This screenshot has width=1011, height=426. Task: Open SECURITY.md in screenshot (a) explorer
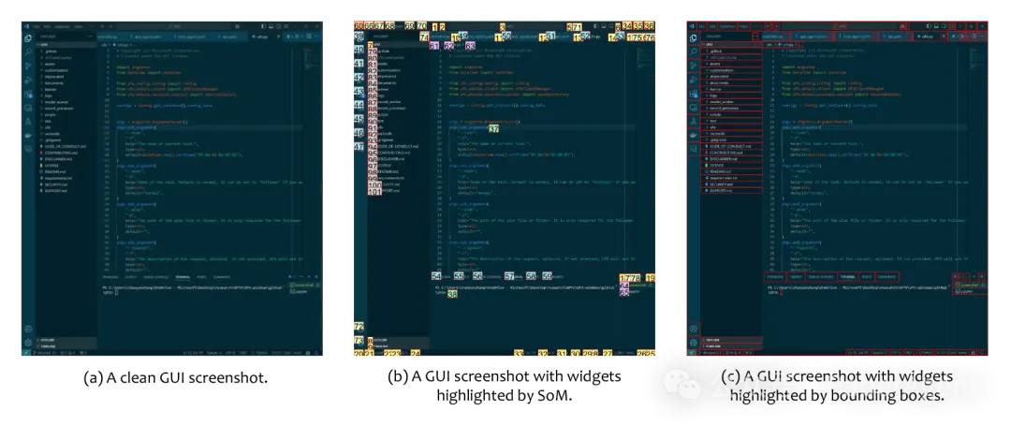coord(66,184)
